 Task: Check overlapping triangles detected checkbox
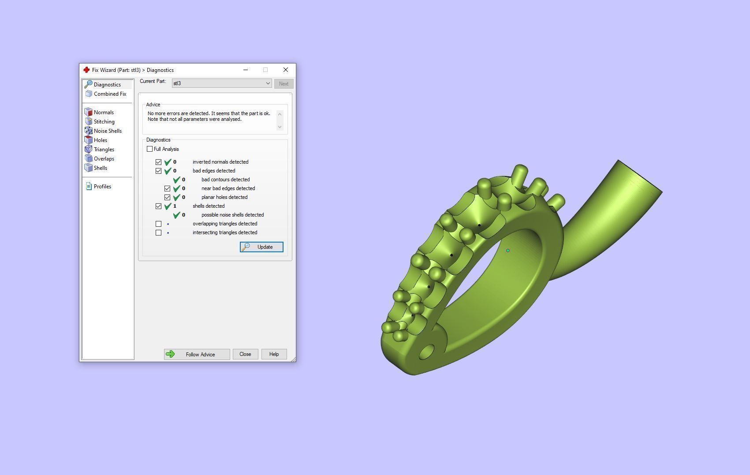(159, 224)
